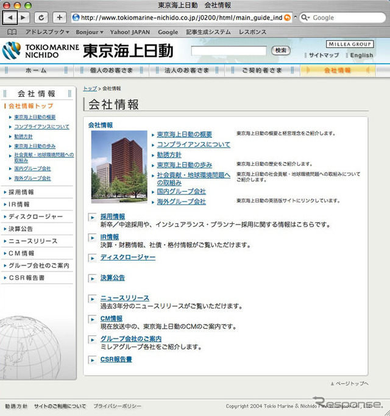This screenshot has height=416, width=390.
Task: Click the トップ breadcrumb link
Action: click(x=90, y=88)
